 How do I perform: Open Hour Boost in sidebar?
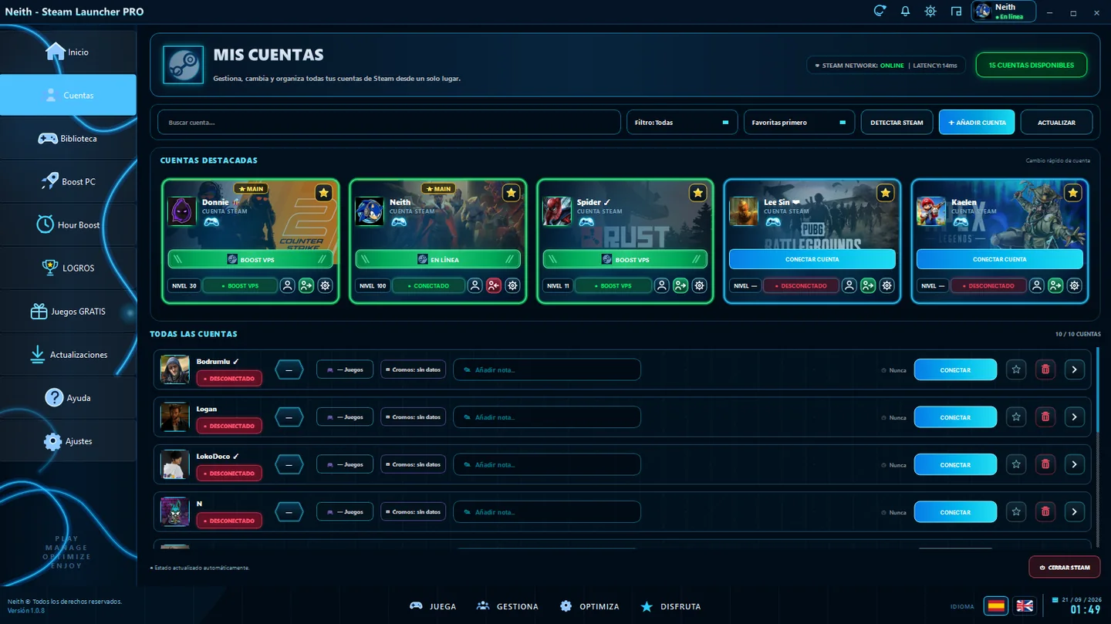[68, 224]
